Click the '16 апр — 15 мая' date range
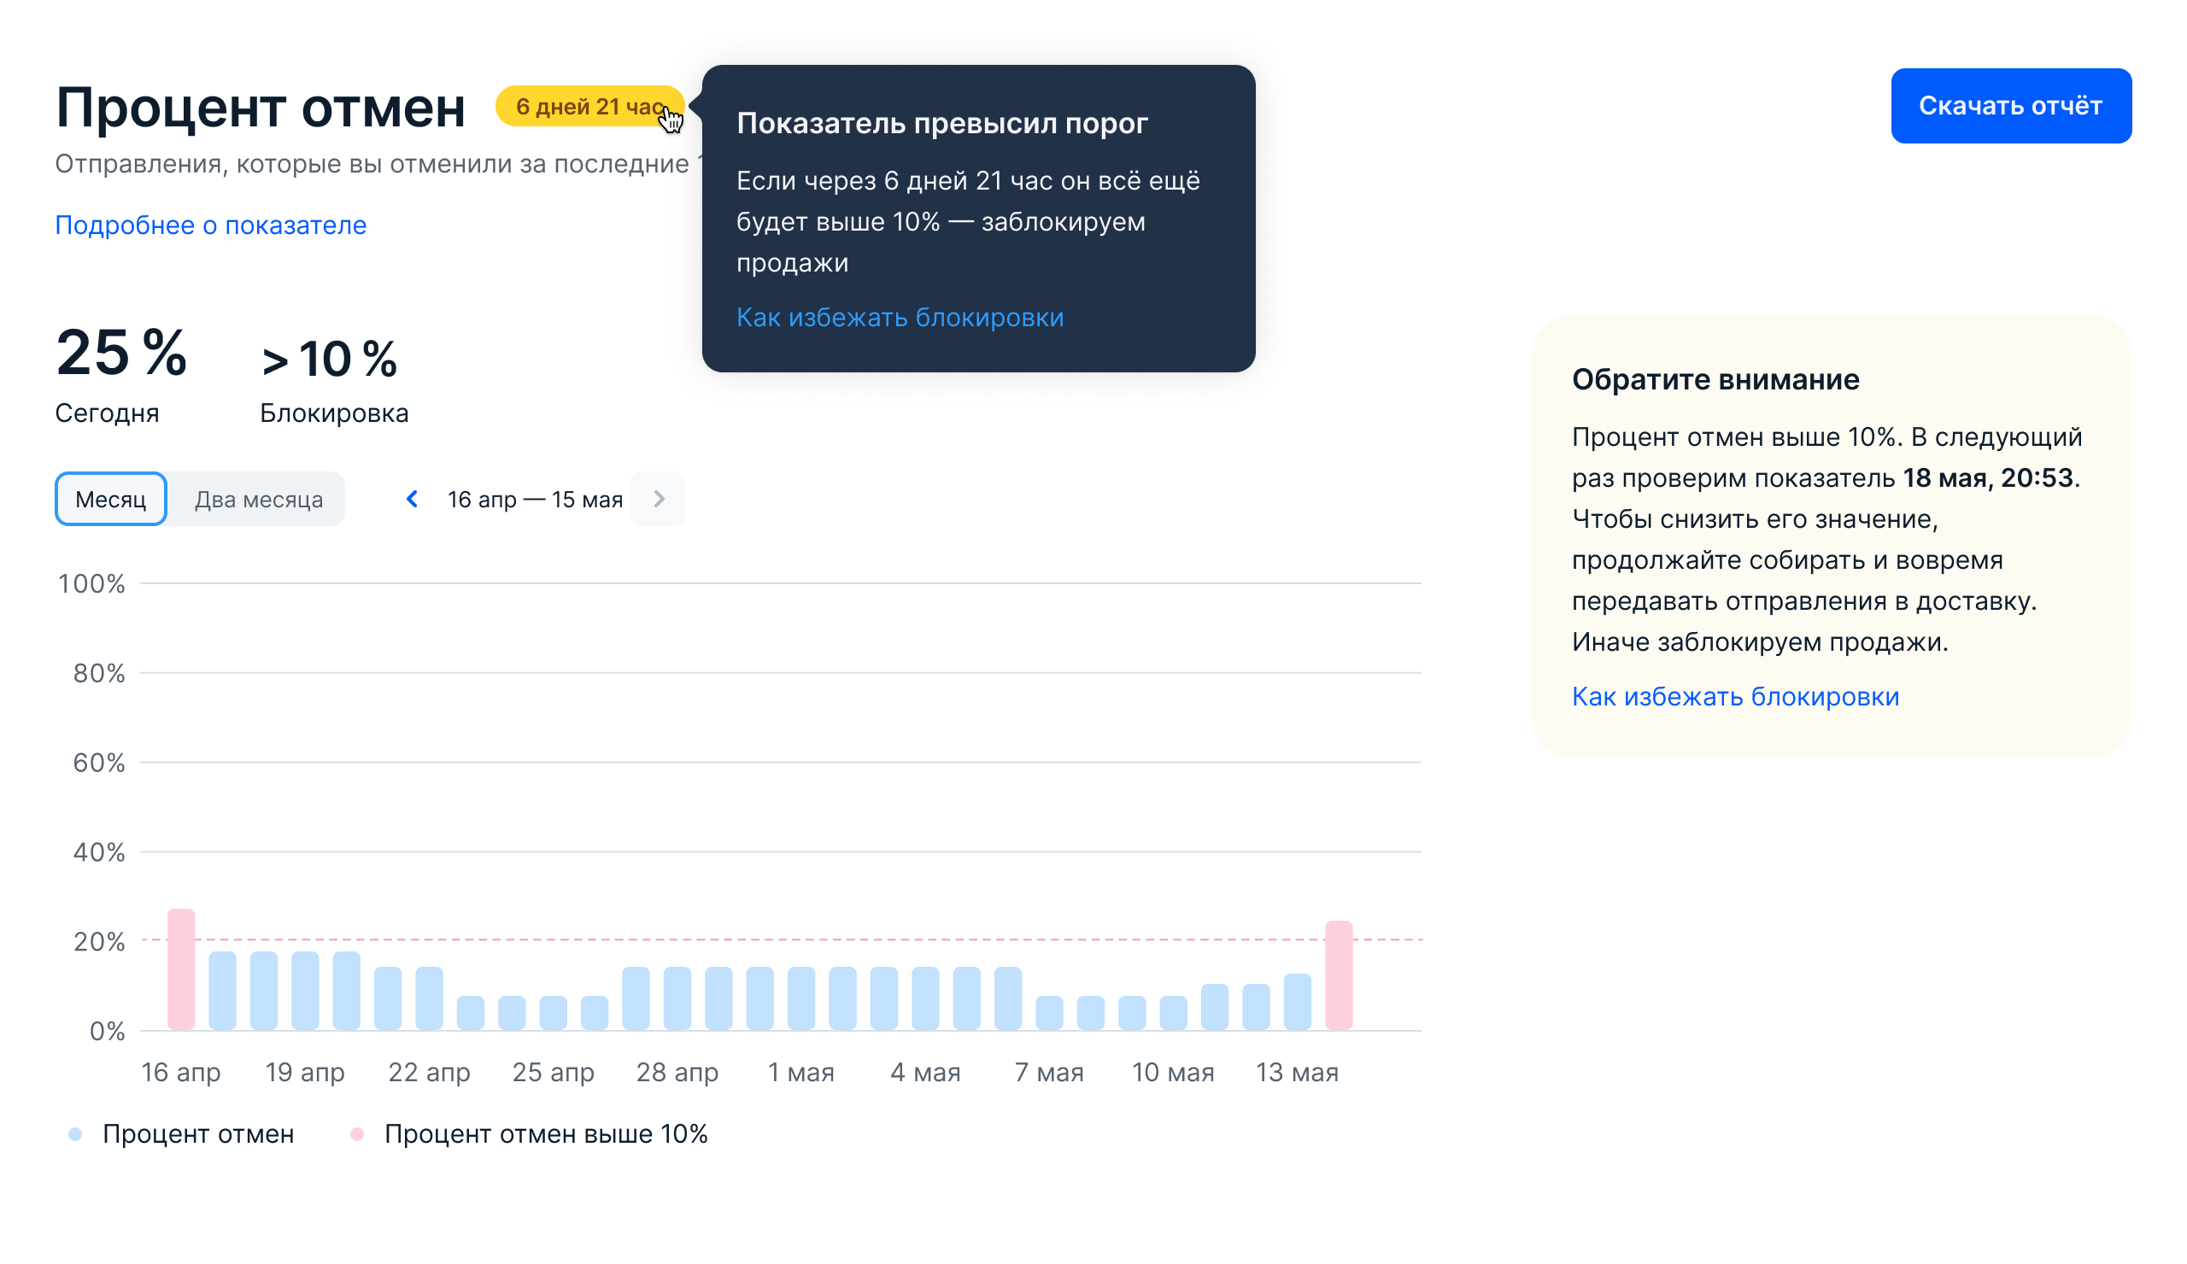This screenshot has width=2187, height=1264. coord(535,500)
